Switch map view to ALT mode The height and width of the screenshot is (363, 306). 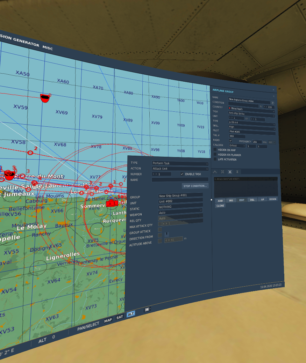tap(131, 314)
